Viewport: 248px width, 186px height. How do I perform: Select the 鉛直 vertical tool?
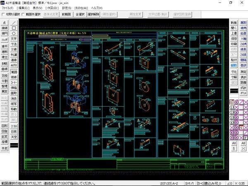(243, 33)
